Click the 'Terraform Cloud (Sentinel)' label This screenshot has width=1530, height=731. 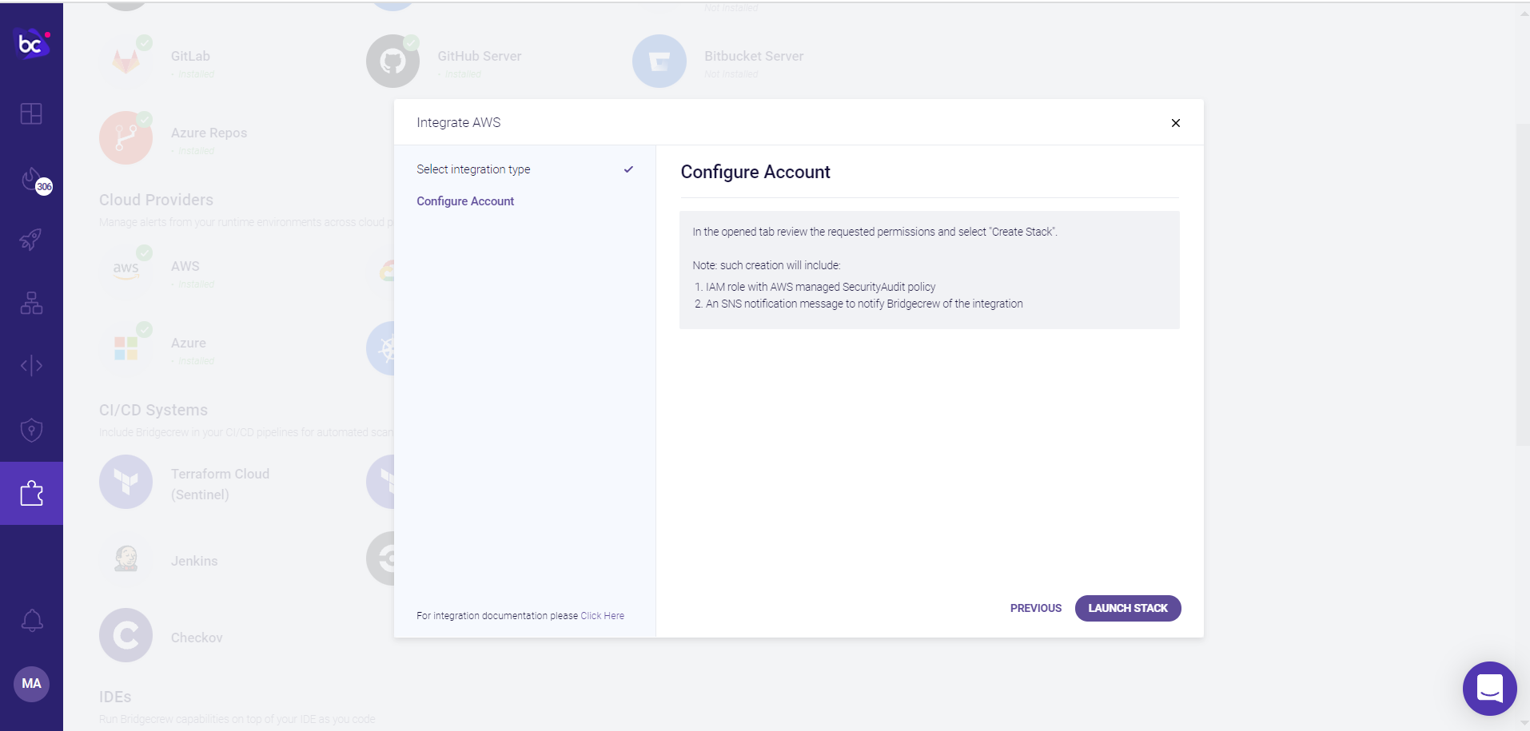[220, 484]
